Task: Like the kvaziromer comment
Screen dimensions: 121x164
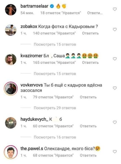Action: 115,59
